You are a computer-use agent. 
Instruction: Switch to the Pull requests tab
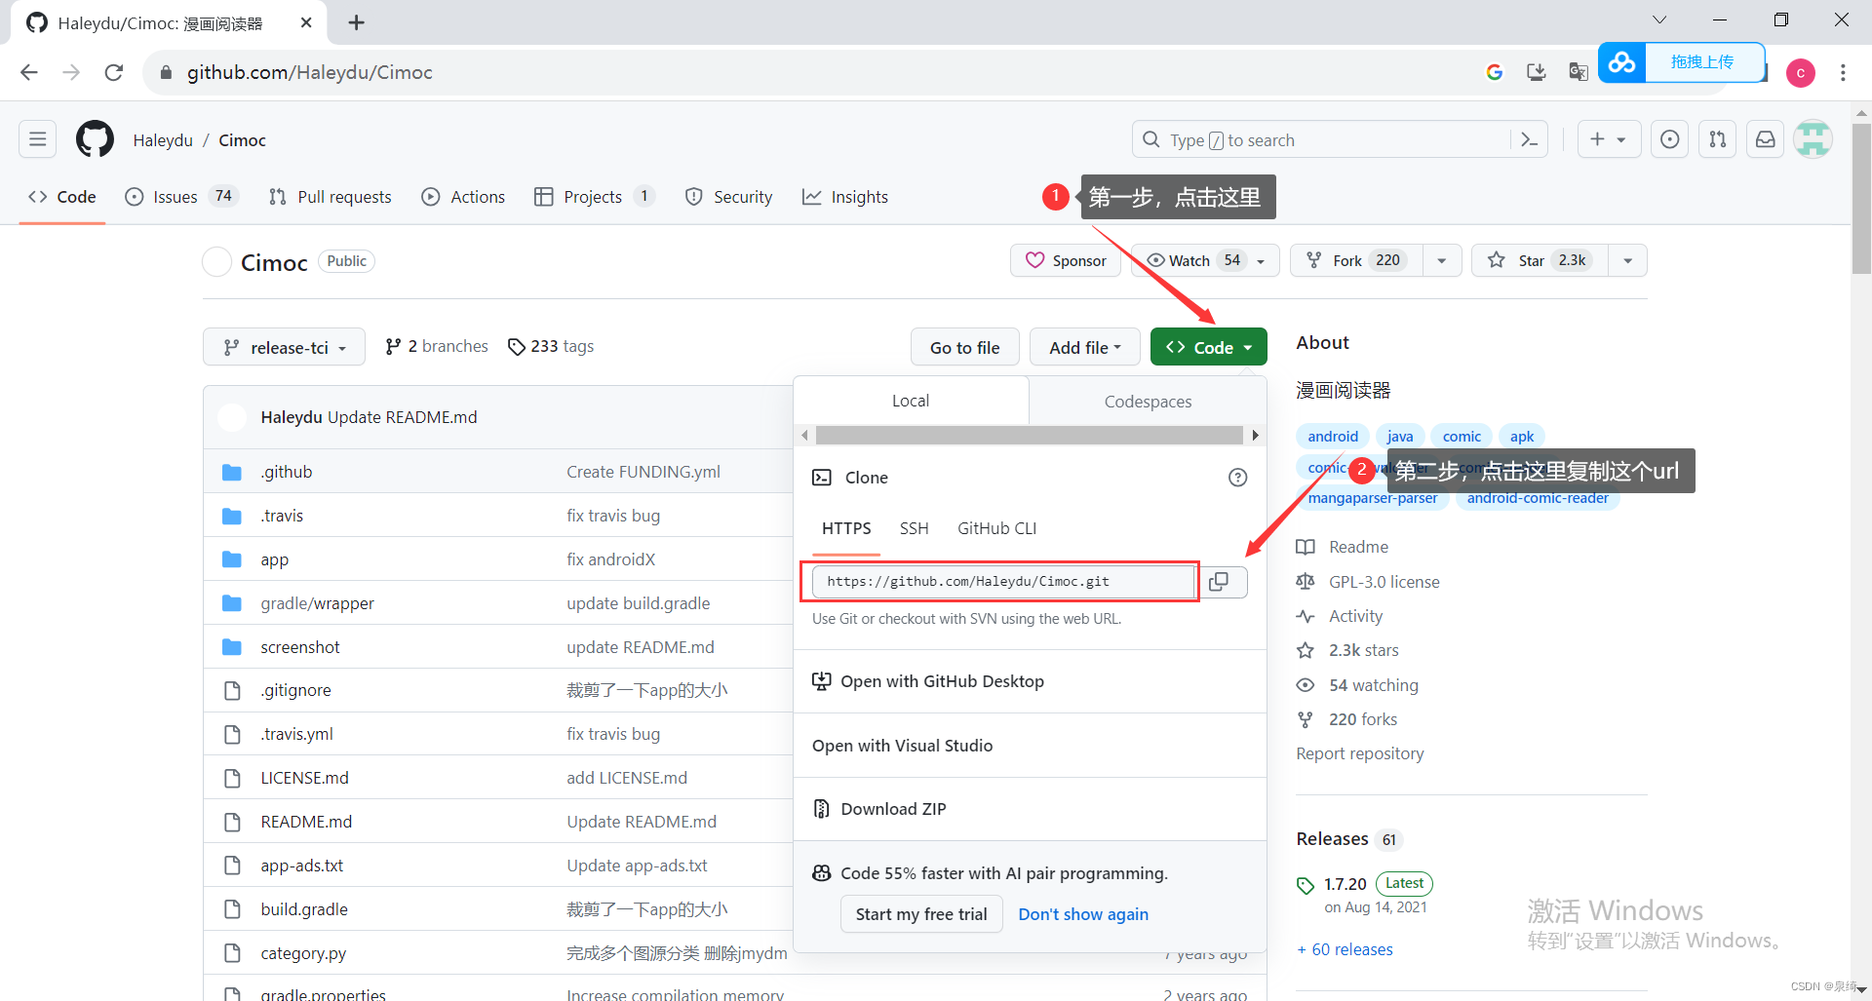point(331,197)
